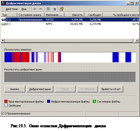
Task: Click the status bar text (C:) Проанализировано
Action: click(16, 113)
